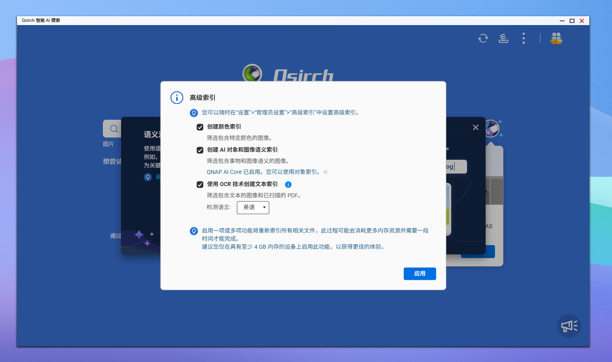The height and width of the screenshot is (362, 612).
Task: Disable the 使用 OCR 技术创建文本索引 checkbox
Action: point(200,184)
